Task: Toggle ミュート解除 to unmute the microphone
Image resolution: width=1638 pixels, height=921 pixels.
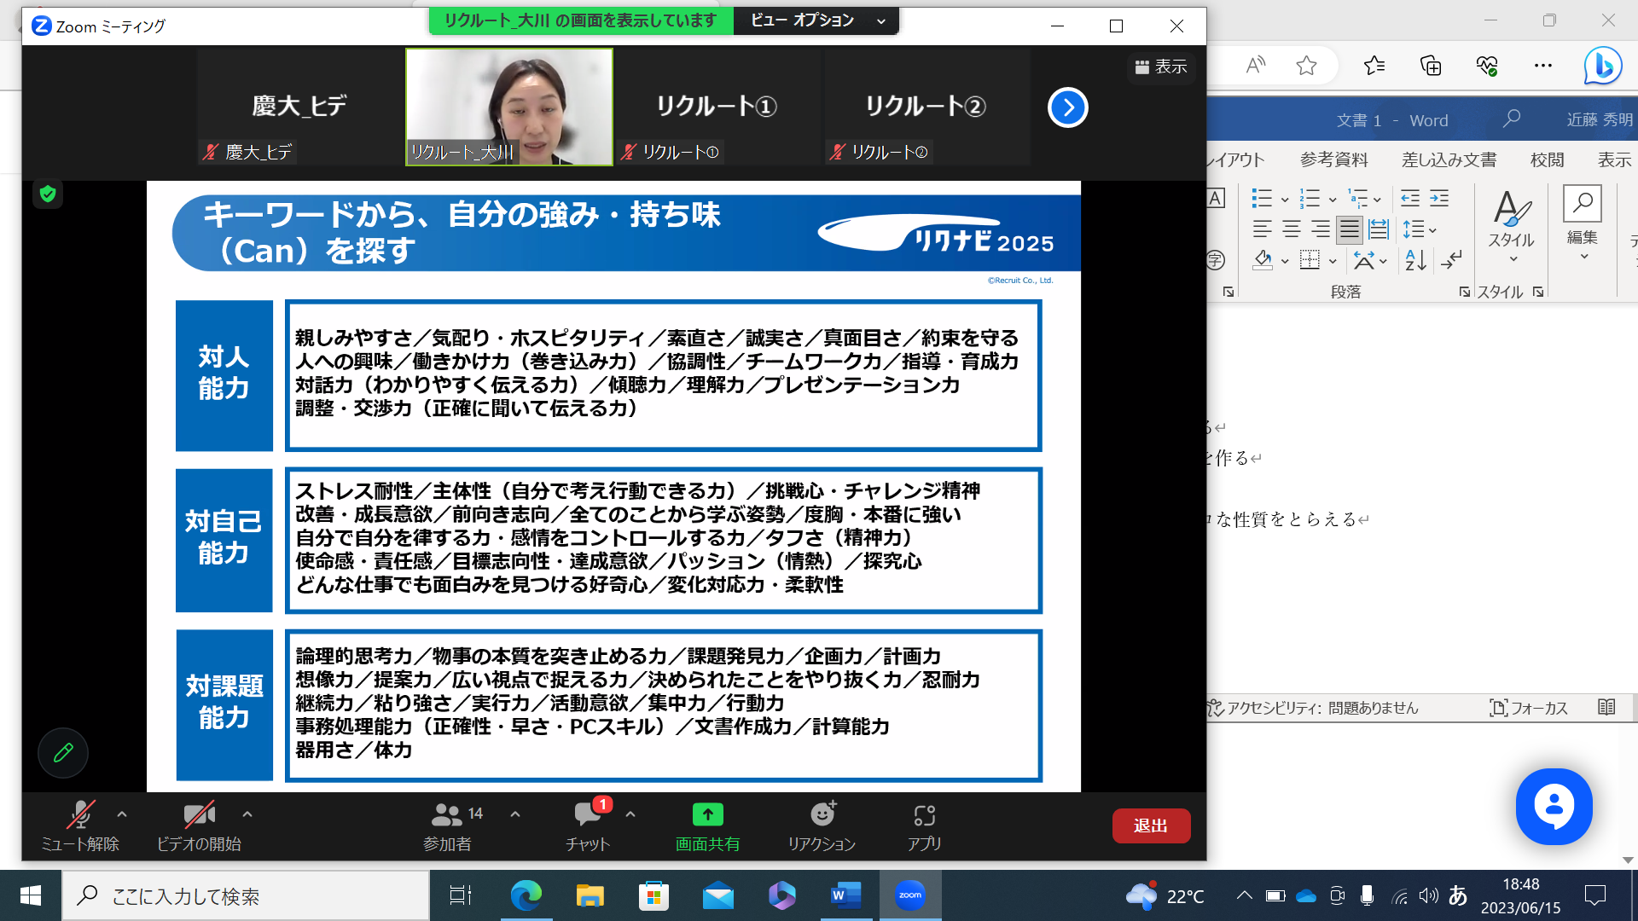Action: 79,825
